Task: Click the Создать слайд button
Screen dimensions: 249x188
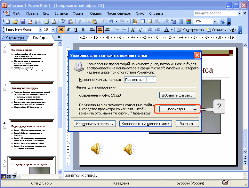Action: tap(221, 30)
